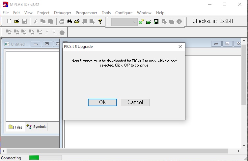This screenshot has height=161, width=248.
Task: Click the New File icon
Action: [x=9, y=21]
